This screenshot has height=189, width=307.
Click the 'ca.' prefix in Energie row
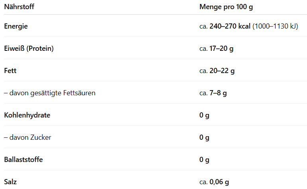click(203, 27)
